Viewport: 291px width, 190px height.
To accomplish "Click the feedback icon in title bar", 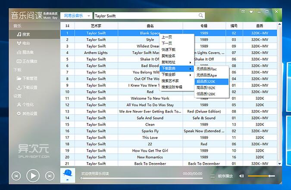I will tap(243, 12).
